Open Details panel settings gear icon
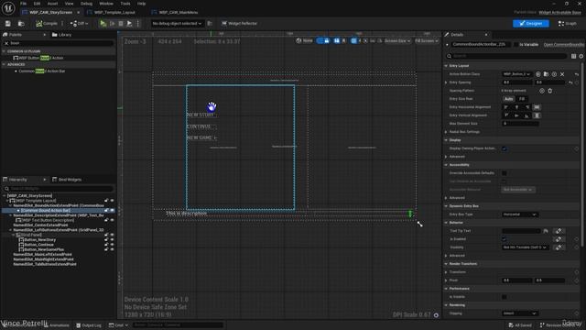Image resolution: width=586 pixels, height=330 pixels. point(581,56)
